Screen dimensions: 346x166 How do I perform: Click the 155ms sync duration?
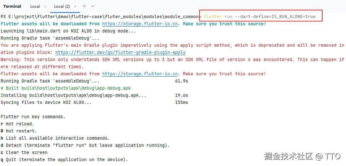tap(181, 103)
